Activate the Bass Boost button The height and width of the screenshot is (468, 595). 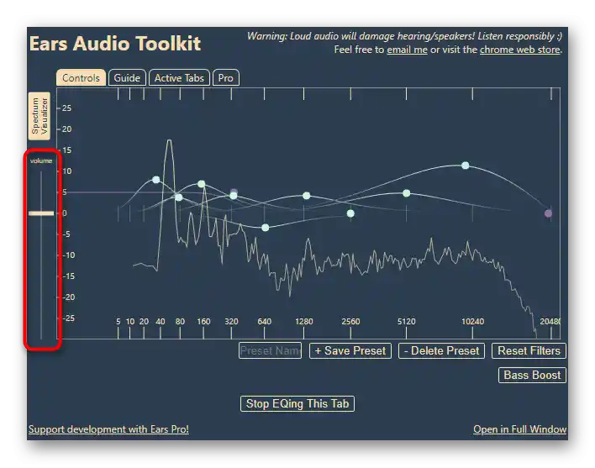point(532,375)
